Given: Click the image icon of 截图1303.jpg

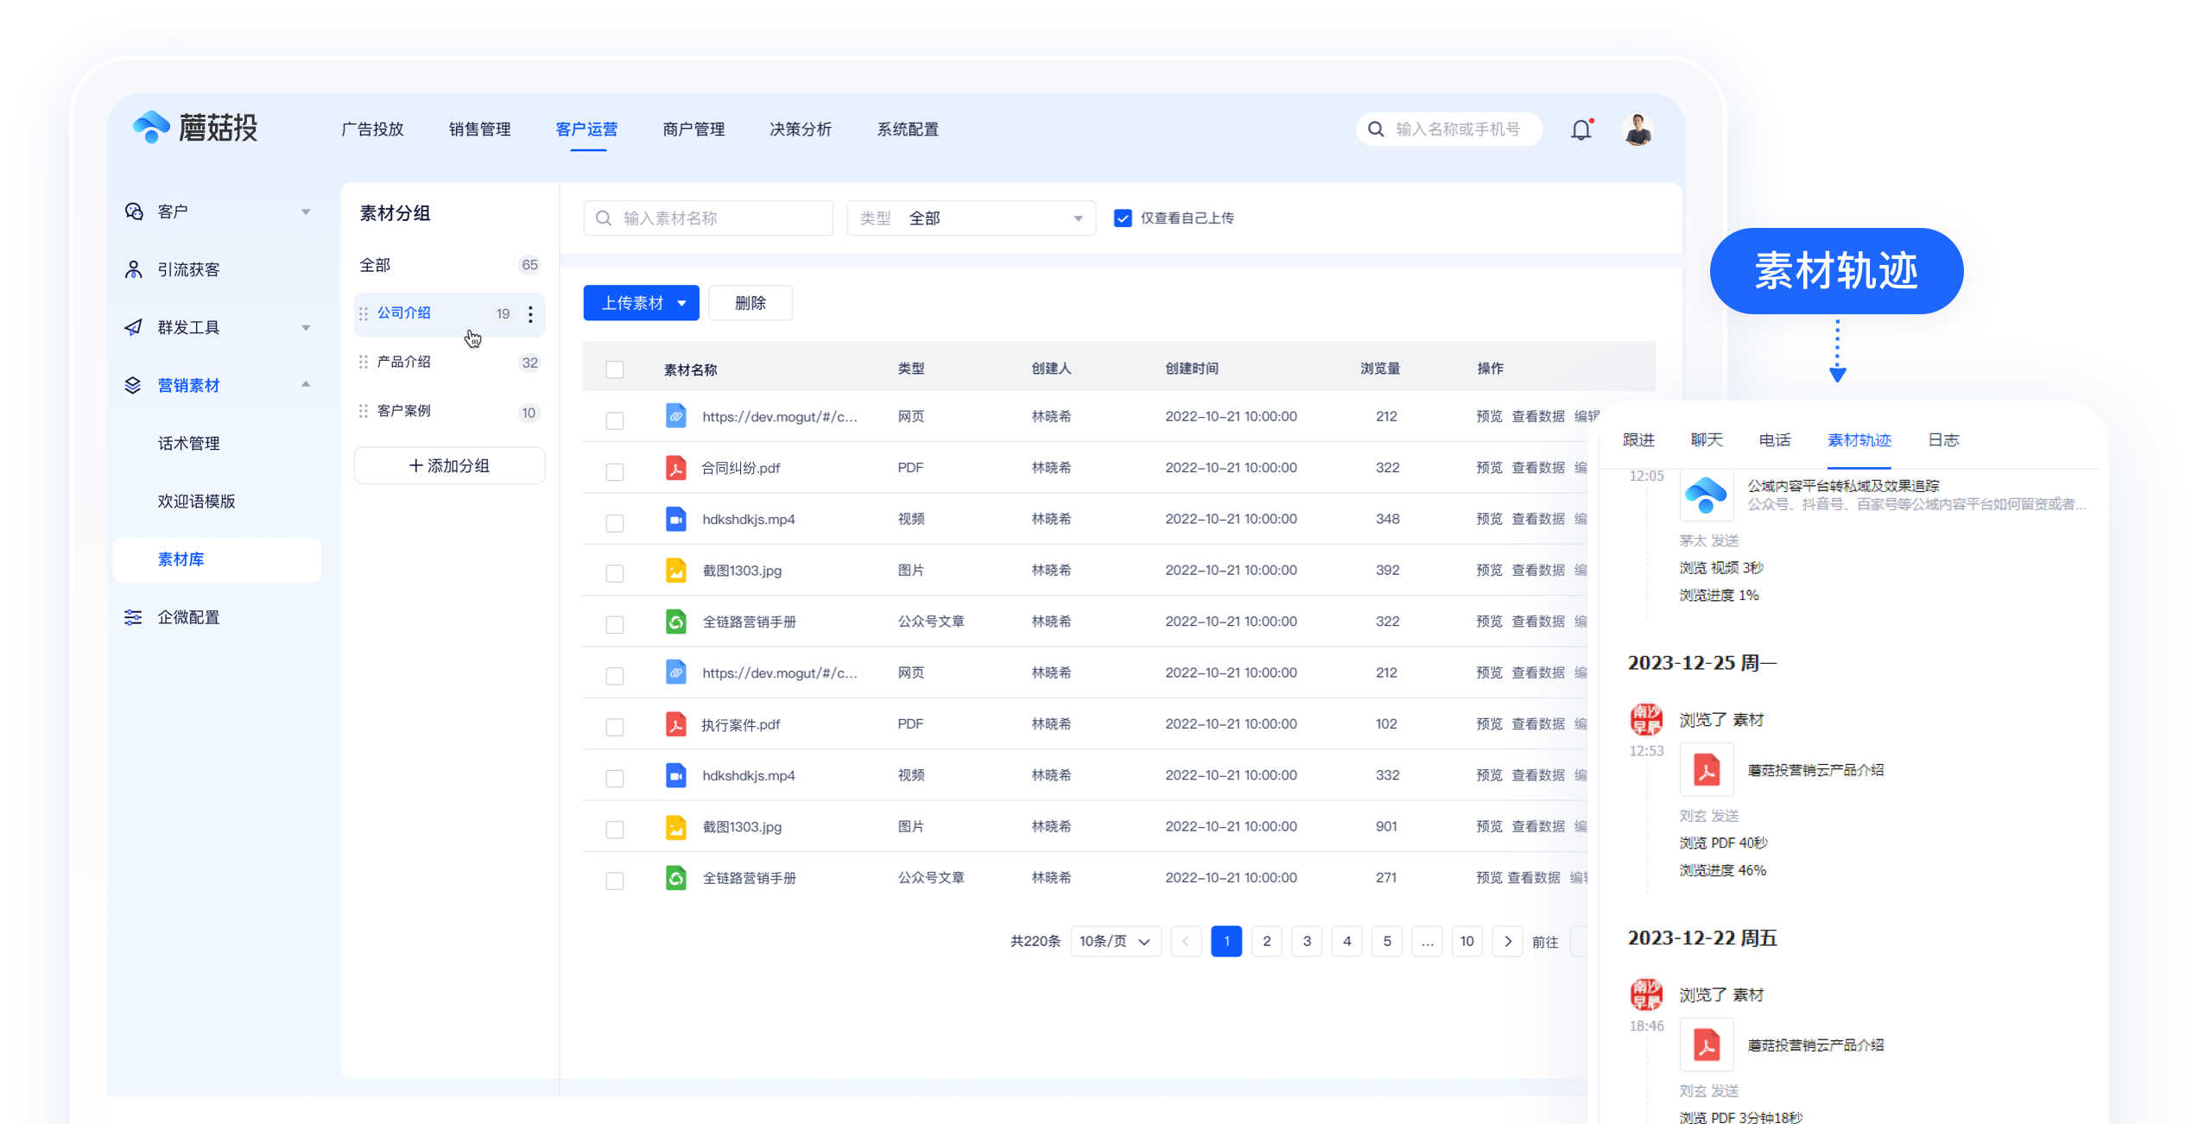Looking at the screenshot, I should coord(676,570).
